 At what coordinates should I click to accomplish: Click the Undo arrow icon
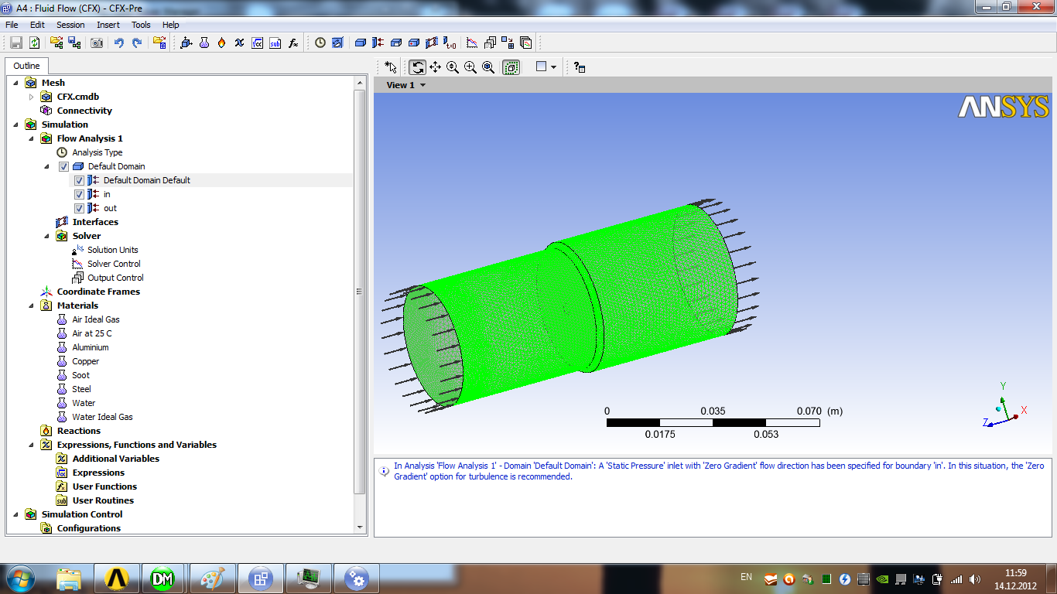pyautogui.click(x=119, y=43)
